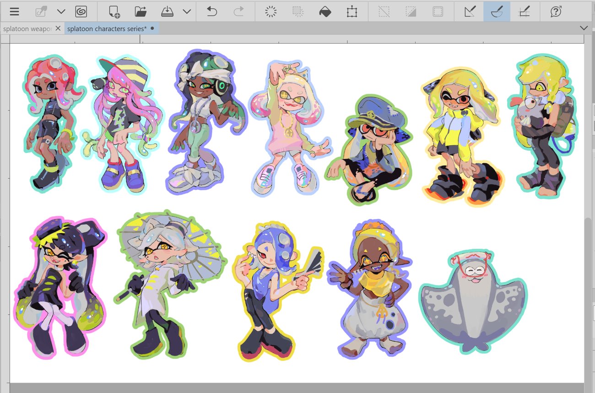Click Marina with headphones and purple outline

click(x=206, y=121)
